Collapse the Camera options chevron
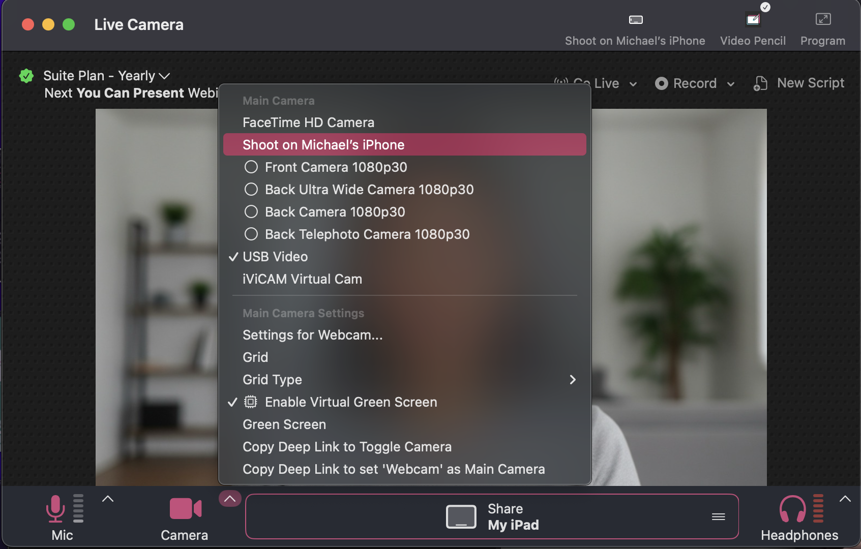The width and height of the screenshot is (861, 549). [x=230, y=499]
